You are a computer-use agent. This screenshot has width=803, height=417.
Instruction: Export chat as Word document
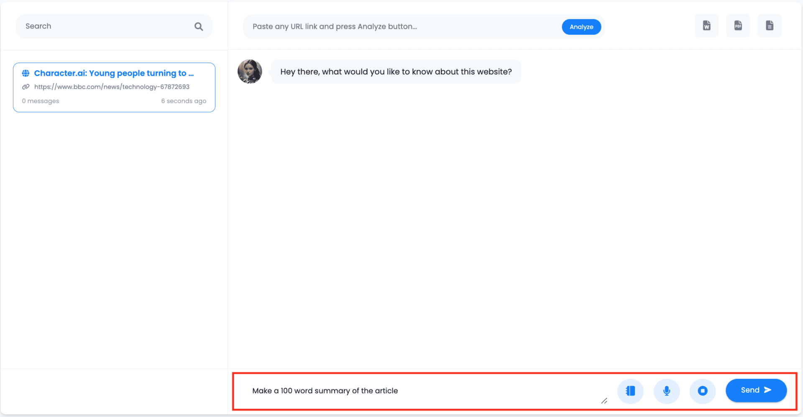point(706,26)
